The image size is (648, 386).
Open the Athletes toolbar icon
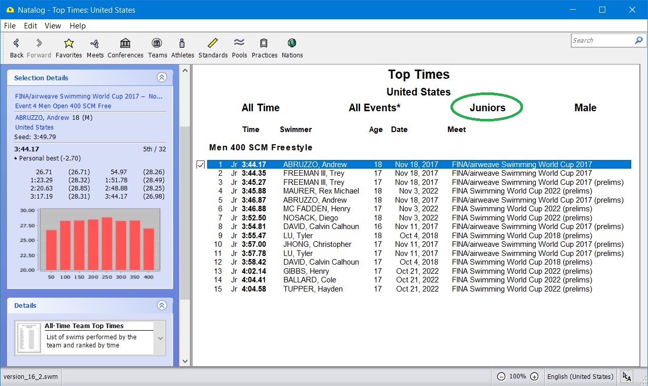[x=182, y=43]
